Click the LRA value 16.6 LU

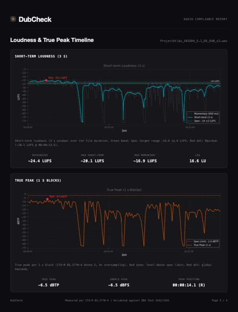[198, 161]
